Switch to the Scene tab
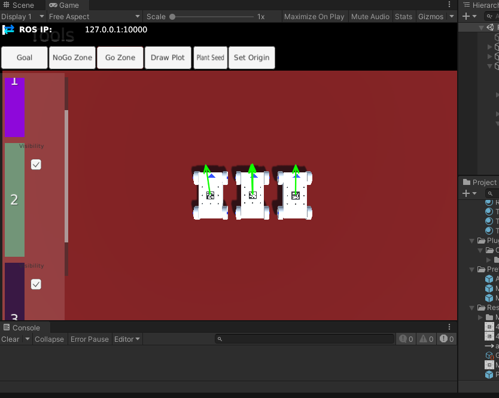This screenshot has height=398, width=499. pyautogui.click(x=19, y=5)
